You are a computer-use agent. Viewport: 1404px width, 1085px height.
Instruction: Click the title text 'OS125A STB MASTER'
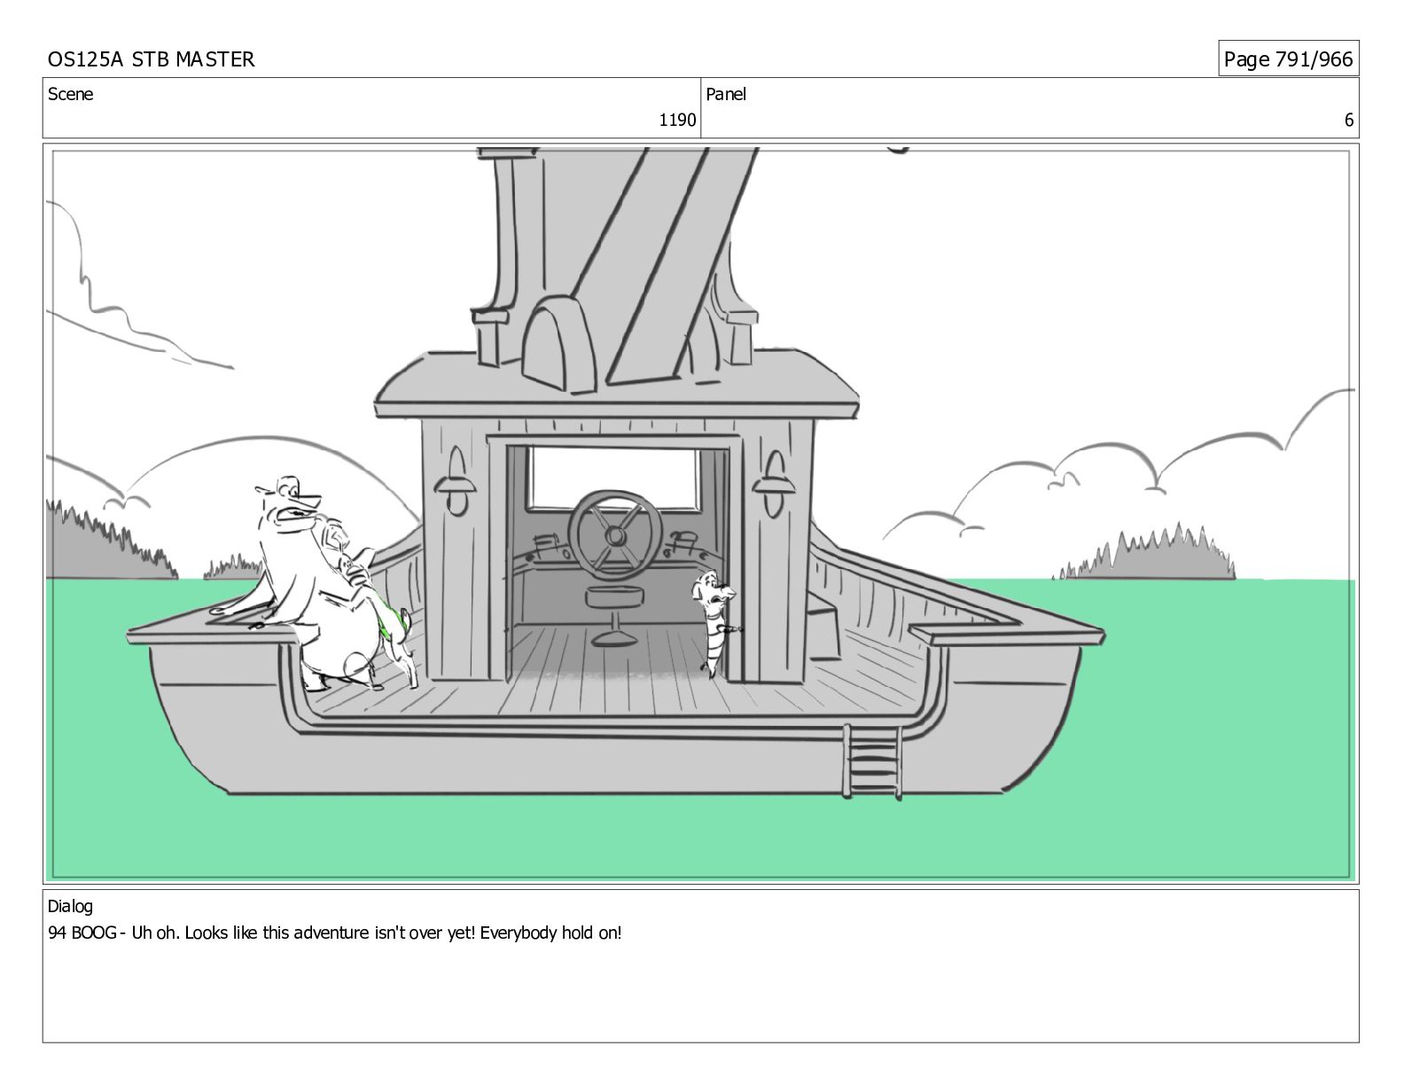151,59
